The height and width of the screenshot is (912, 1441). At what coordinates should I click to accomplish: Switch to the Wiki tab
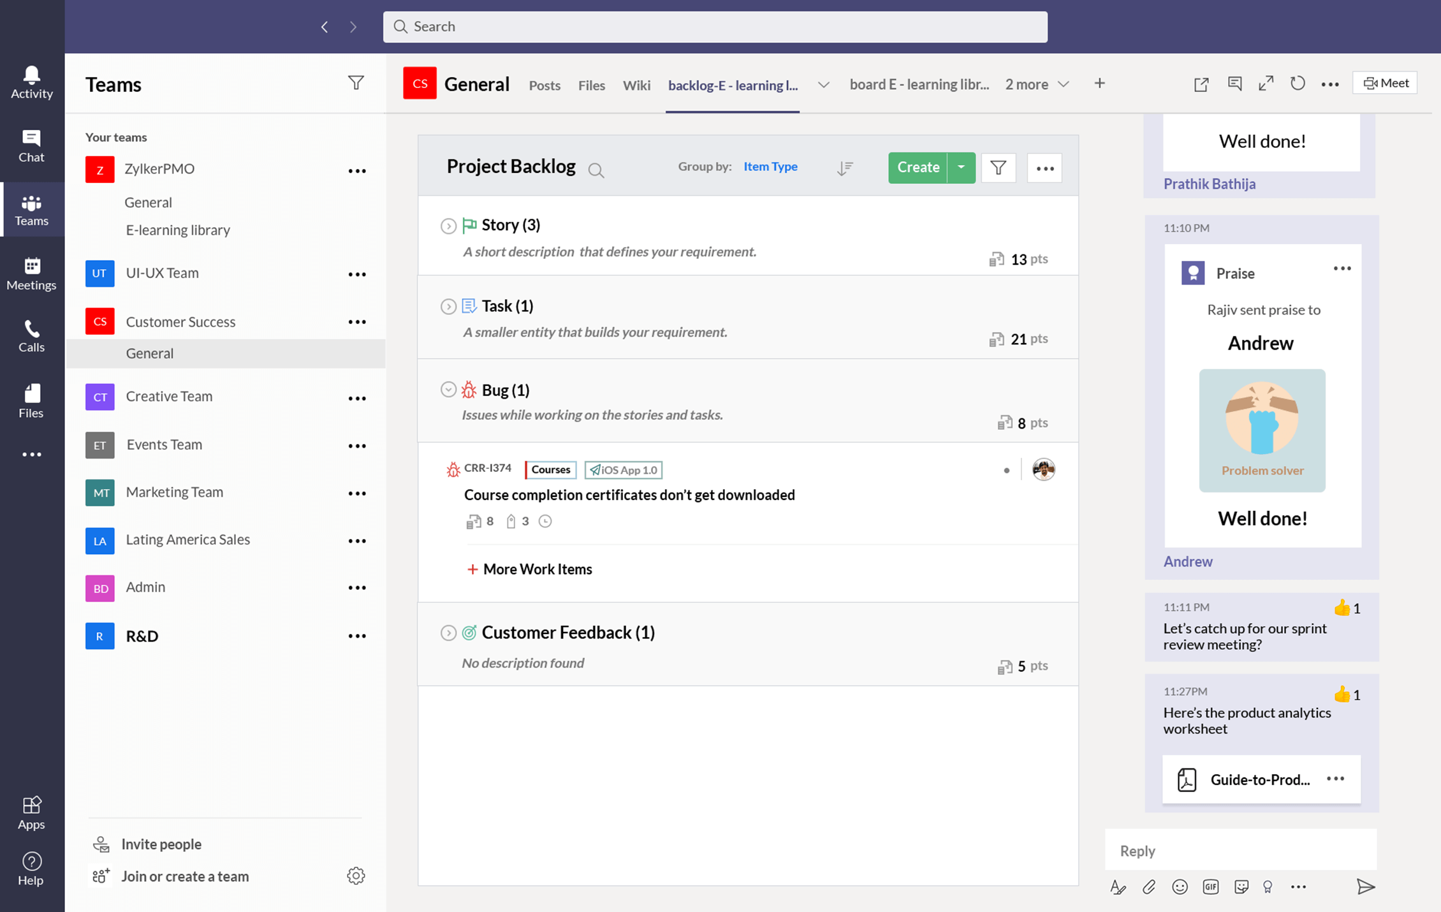point(636,85)
